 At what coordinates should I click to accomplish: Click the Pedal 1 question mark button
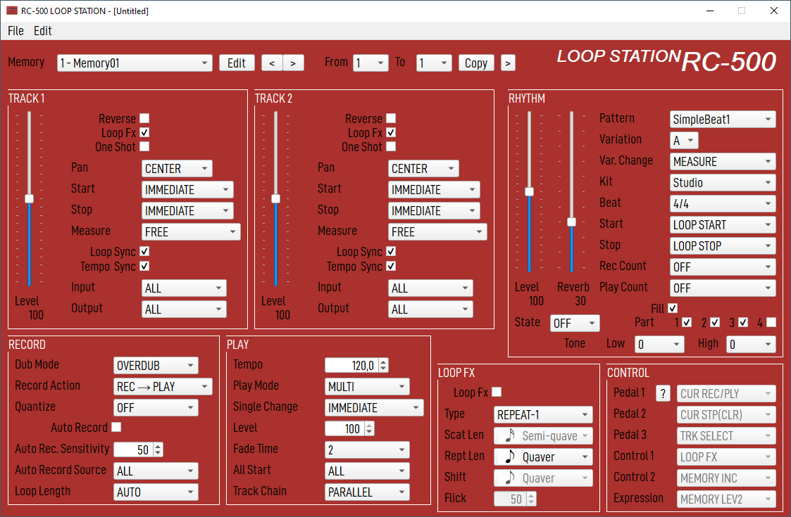point(663,394)
